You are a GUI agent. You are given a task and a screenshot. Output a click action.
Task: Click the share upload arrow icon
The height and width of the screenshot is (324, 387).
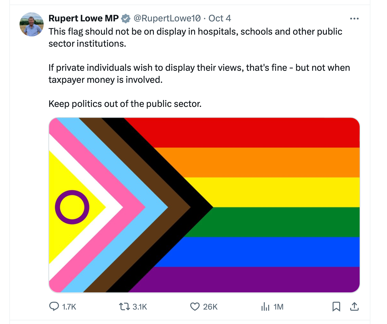pyautogui.click(x=354, y=307)
